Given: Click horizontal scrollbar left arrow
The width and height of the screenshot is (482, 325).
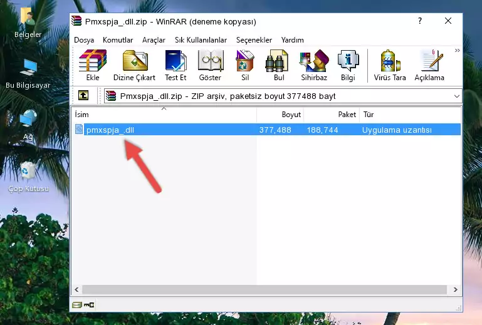Looking at the screenshot, I should pos(77,289).
